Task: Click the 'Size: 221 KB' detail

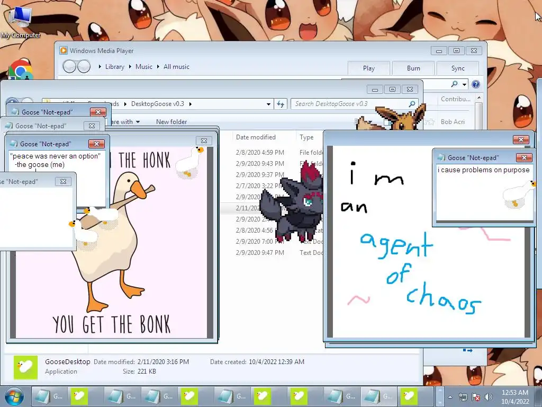Action: pos(139,371)
